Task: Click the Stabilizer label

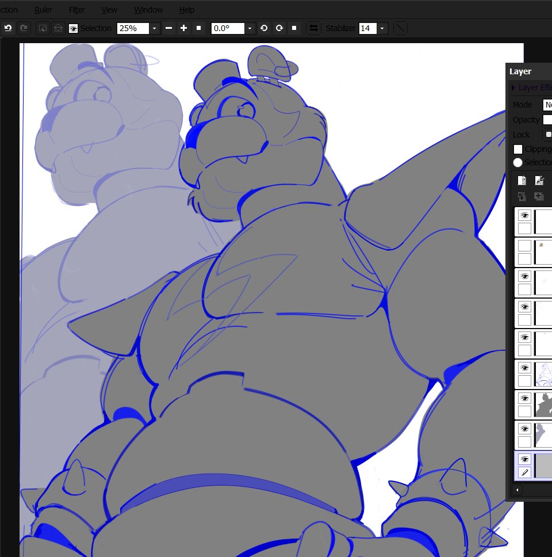Action: point(341,28)
